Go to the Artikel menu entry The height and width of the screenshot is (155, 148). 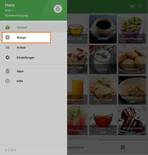pyautogui.click(x=33, y=48)
